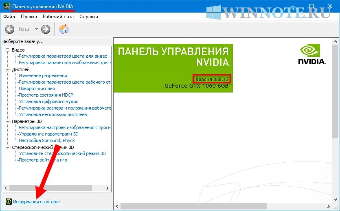Viewport: 340px width, 211px height.
Task: Collapse the Дисплей tree section
Action: click(x=8, y=69)
